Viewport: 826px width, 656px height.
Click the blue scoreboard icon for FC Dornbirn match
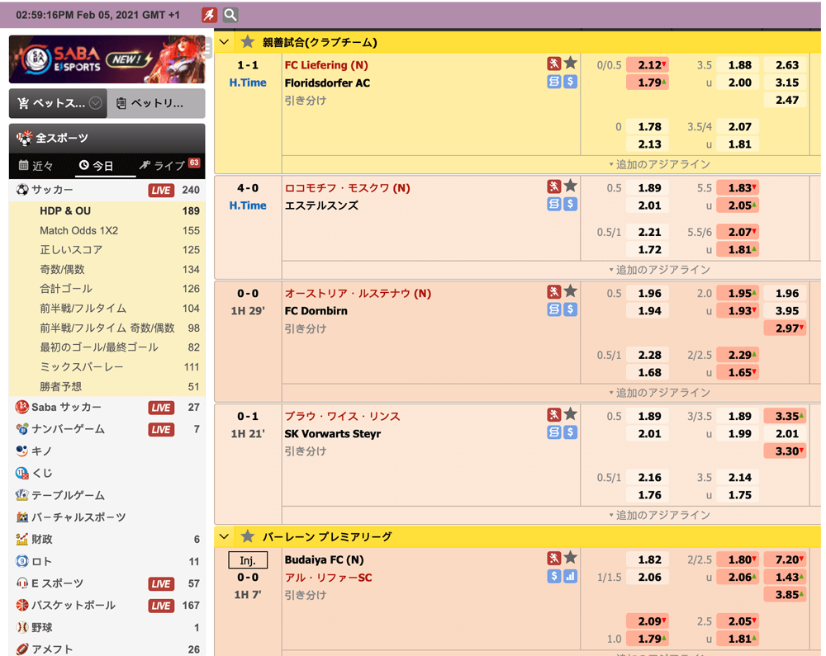[553, 309]
